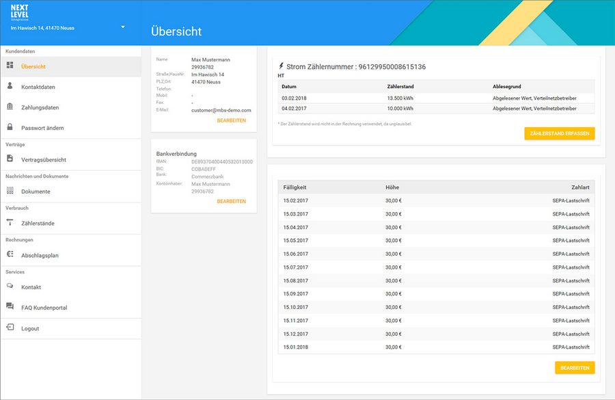Click the Zahlungsdaten bank icon

[10, 107]
